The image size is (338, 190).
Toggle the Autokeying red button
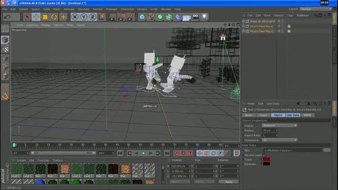point(183,153)
